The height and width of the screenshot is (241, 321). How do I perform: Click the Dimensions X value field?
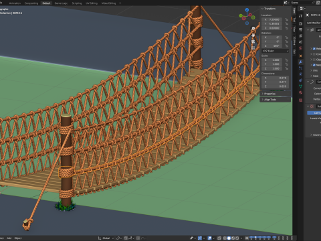pyautogui.click(x=275, y=78)
